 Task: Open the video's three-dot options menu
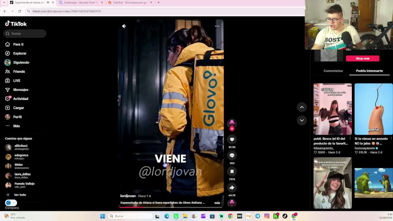tap(217, 26)
